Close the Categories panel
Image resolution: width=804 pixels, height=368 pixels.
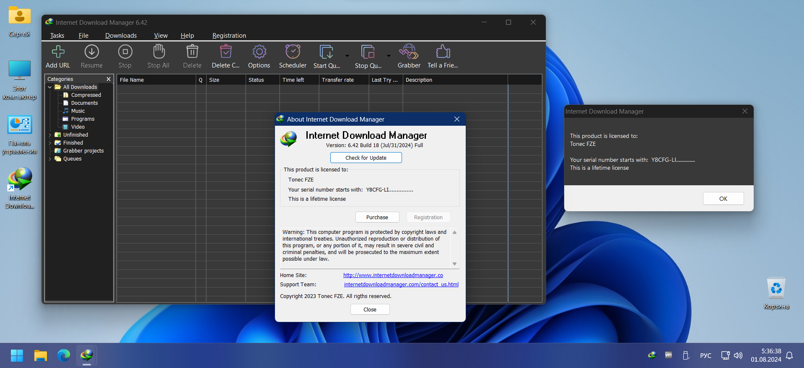click(109, 79)
